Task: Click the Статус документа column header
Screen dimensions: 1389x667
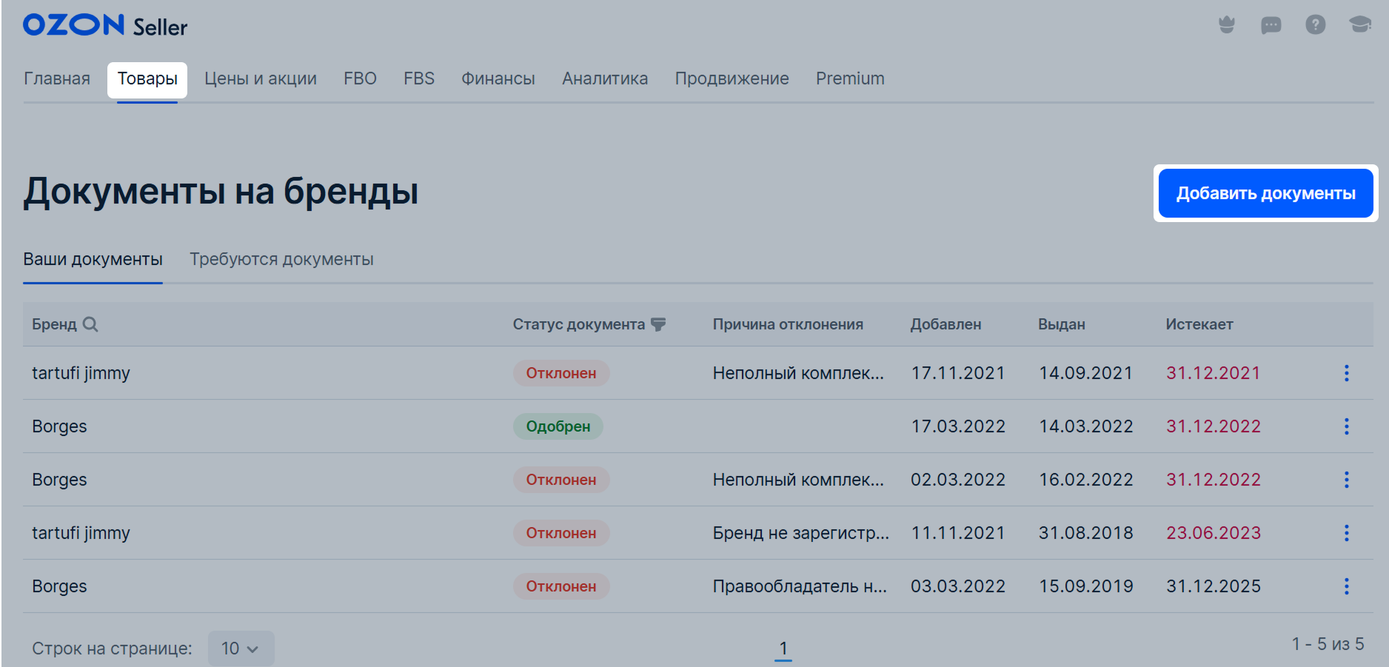Action: point(578,324)
